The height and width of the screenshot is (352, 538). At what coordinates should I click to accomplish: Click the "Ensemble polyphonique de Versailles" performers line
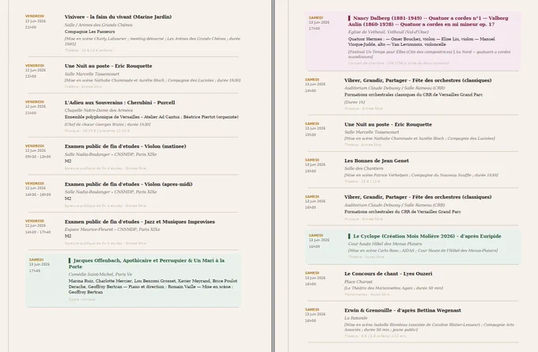tap(151, 117)
